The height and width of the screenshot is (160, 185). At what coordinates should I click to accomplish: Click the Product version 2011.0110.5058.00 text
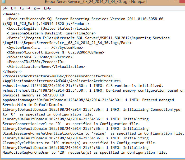tap(145, 19)
